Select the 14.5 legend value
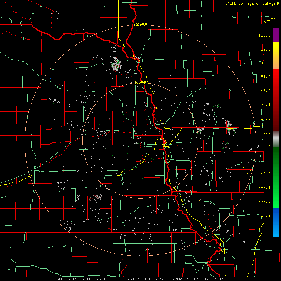 click(x=266, y=118)
